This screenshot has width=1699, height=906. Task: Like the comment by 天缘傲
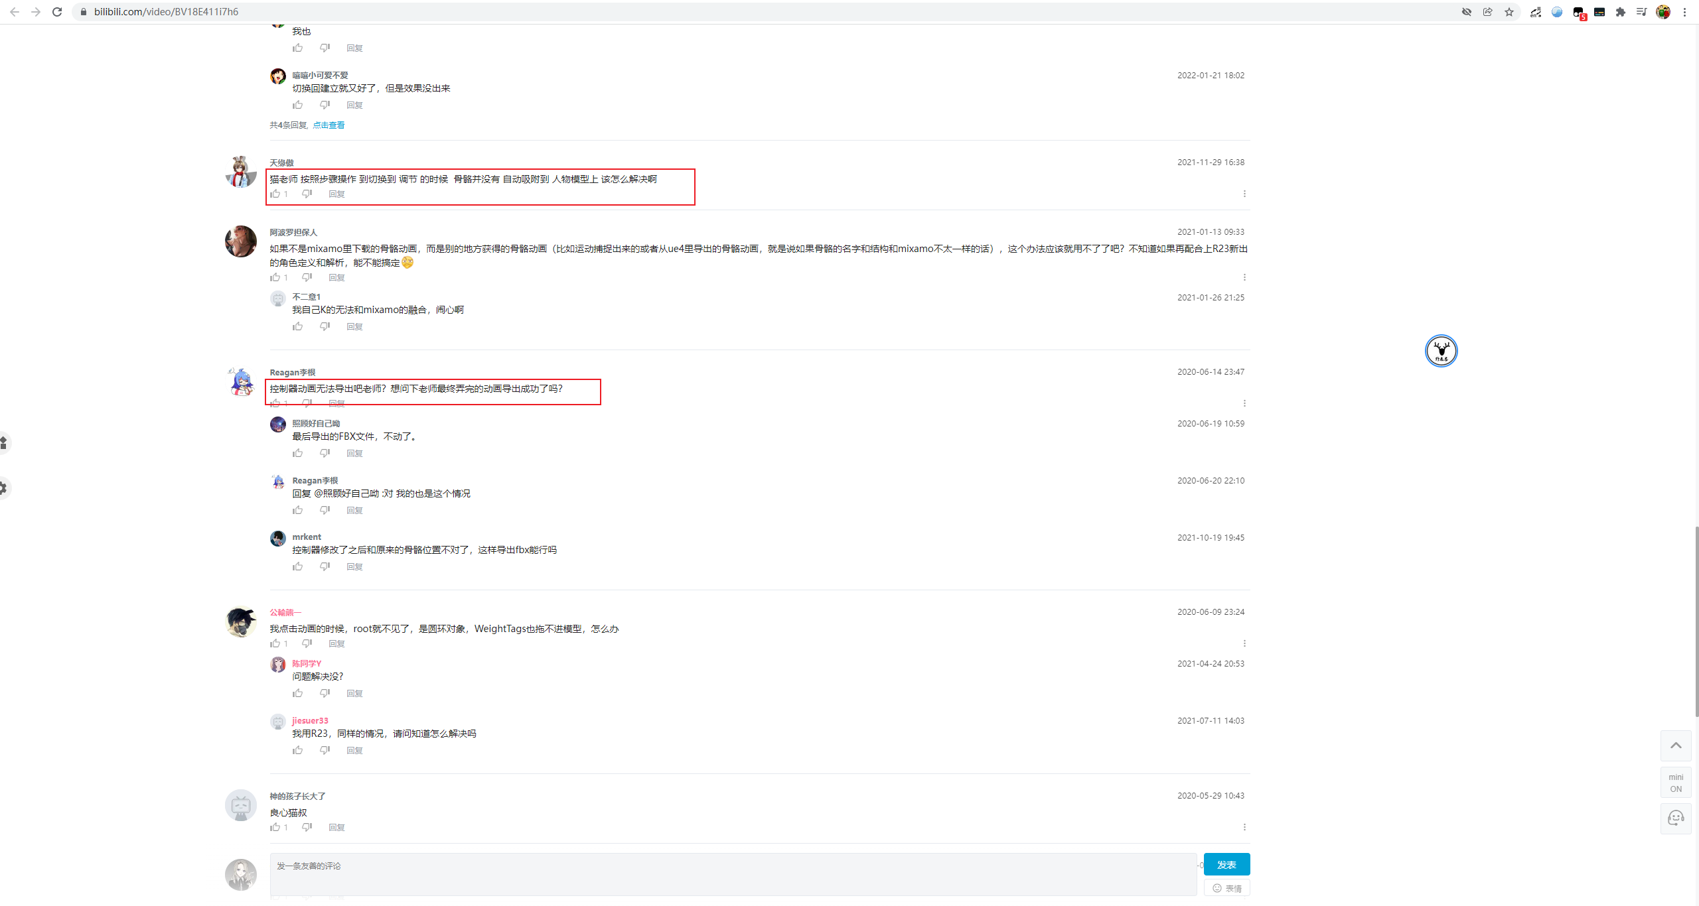275,194
